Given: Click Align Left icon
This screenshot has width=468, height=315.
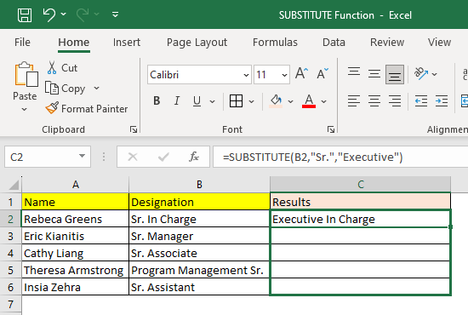Looking at the screenshot, I should pos(354,101).
